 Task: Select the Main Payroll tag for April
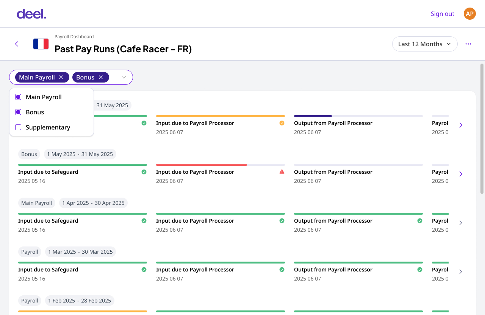click(37, 203)
